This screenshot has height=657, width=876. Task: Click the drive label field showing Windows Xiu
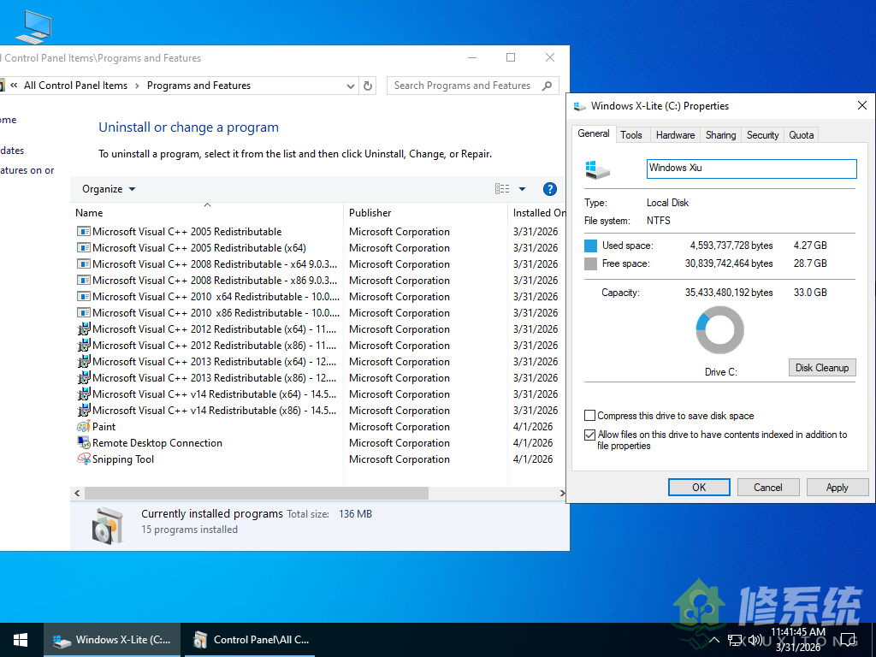point(751,169)
